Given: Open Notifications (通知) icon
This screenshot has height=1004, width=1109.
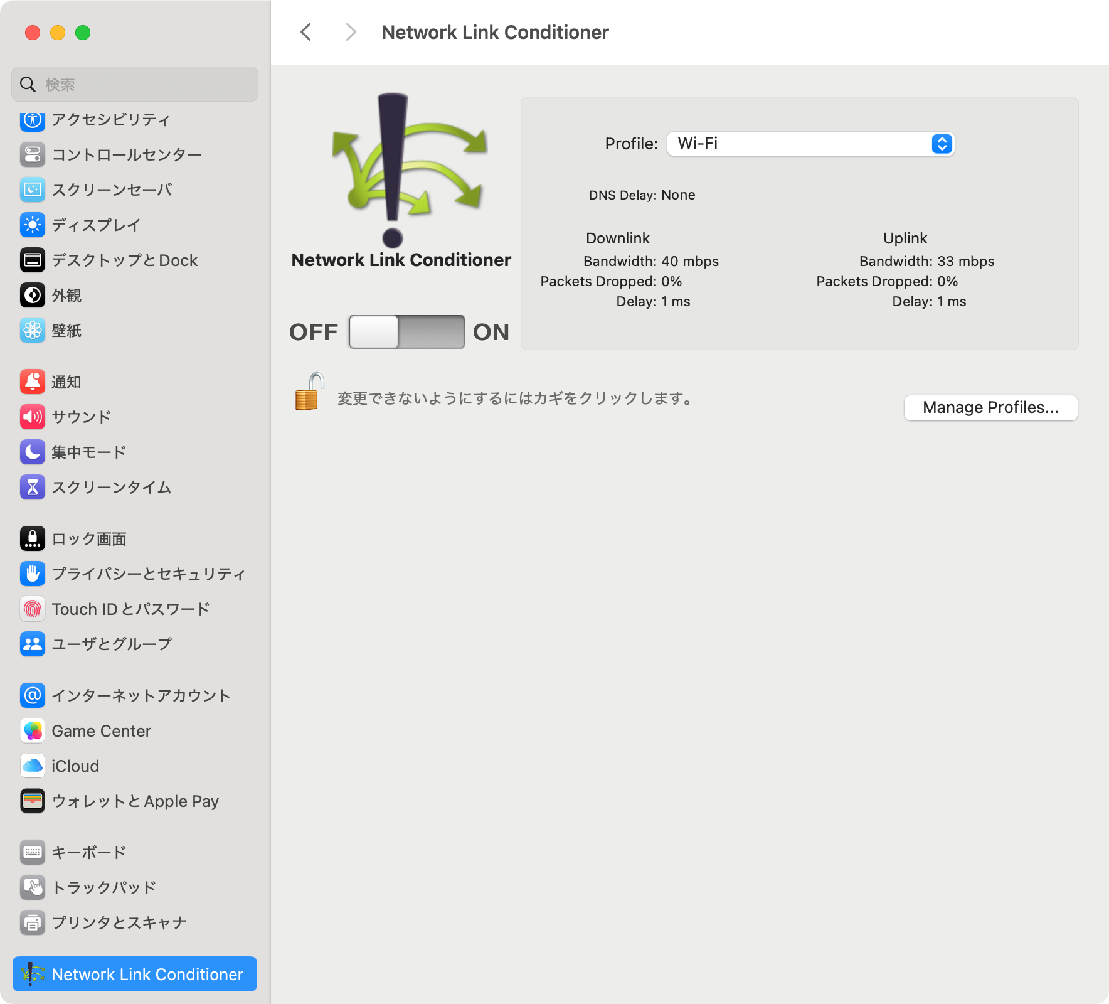Looking at the screenshot, I should click(x=33, y=382).
